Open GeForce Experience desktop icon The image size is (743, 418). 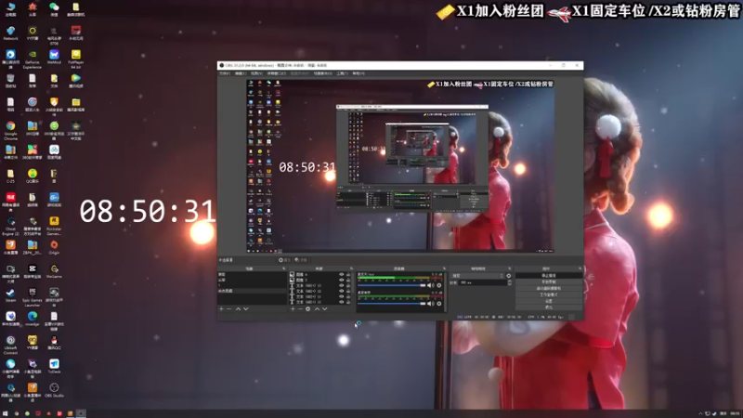(x=33, y=59)
